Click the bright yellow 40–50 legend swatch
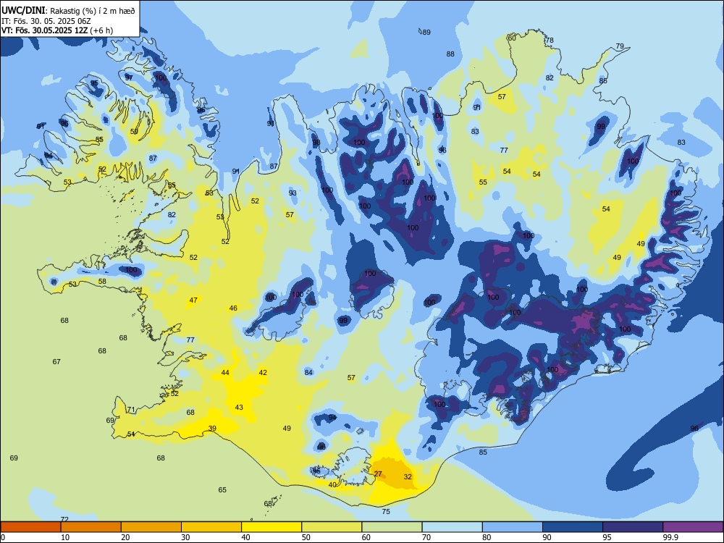Screen dimensions: 724x543 pos(271,527)
